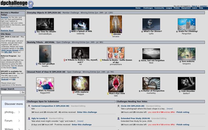Click star icon beside Cold Shoulder
Image resolution: width=208 pixels, height=130 pixels.
(180, 91)
